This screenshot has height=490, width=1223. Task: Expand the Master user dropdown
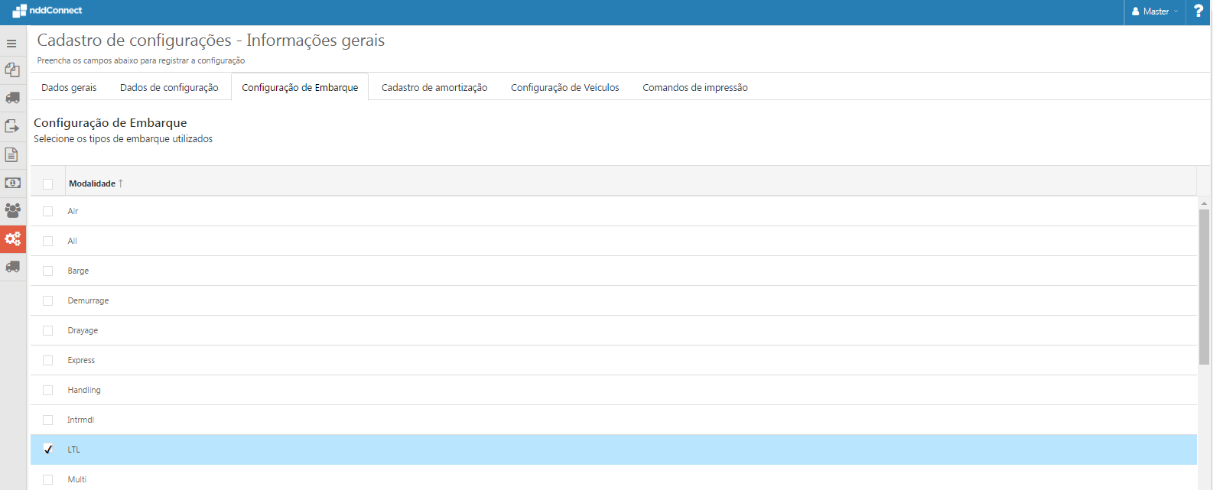[x=1155, y=11]
